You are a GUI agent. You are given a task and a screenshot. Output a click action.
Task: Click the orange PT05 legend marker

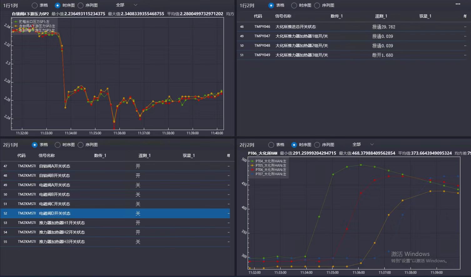253,166
